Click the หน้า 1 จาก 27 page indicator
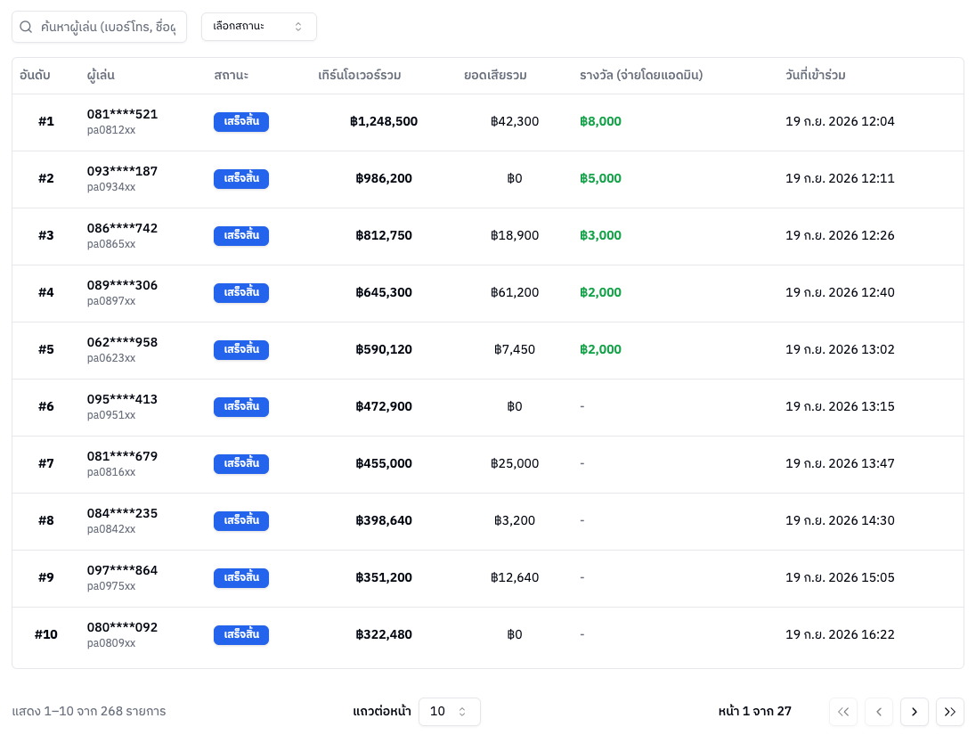Image resolution: width=976 pixels, height=751 pixels. click(x=754, y=711)
